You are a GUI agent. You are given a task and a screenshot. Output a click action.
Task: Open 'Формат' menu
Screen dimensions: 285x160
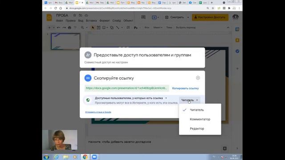click(105, 21)
